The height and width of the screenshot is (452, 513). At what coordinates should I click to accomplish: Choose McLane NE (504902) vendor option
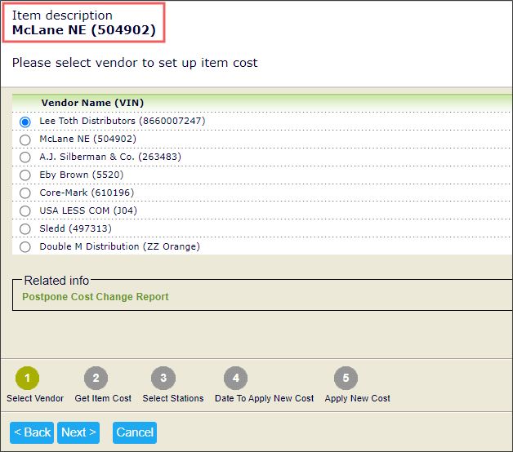coord(25,140)
